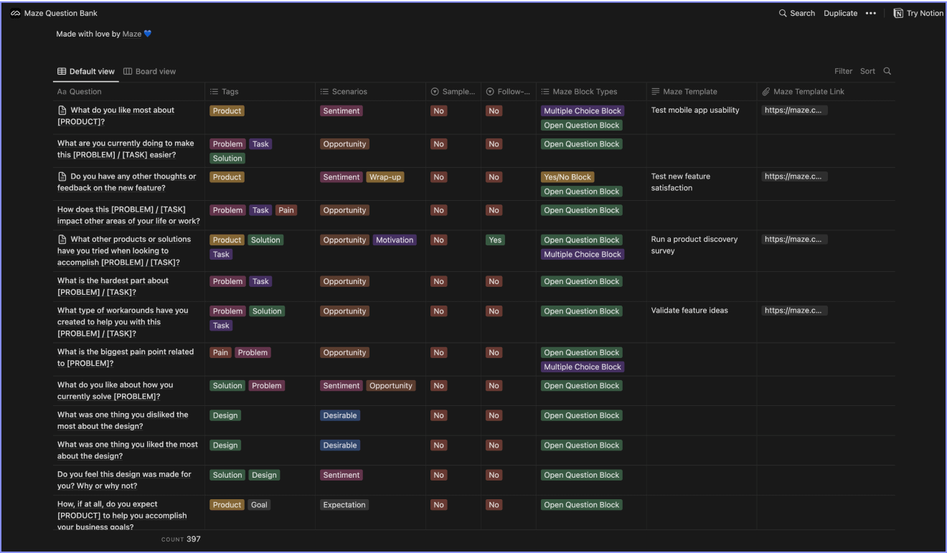Open page icon beside 'Do you have any other thoughts'
The width and height of the screenshot is (947, 553).
[x=62, y=176]
